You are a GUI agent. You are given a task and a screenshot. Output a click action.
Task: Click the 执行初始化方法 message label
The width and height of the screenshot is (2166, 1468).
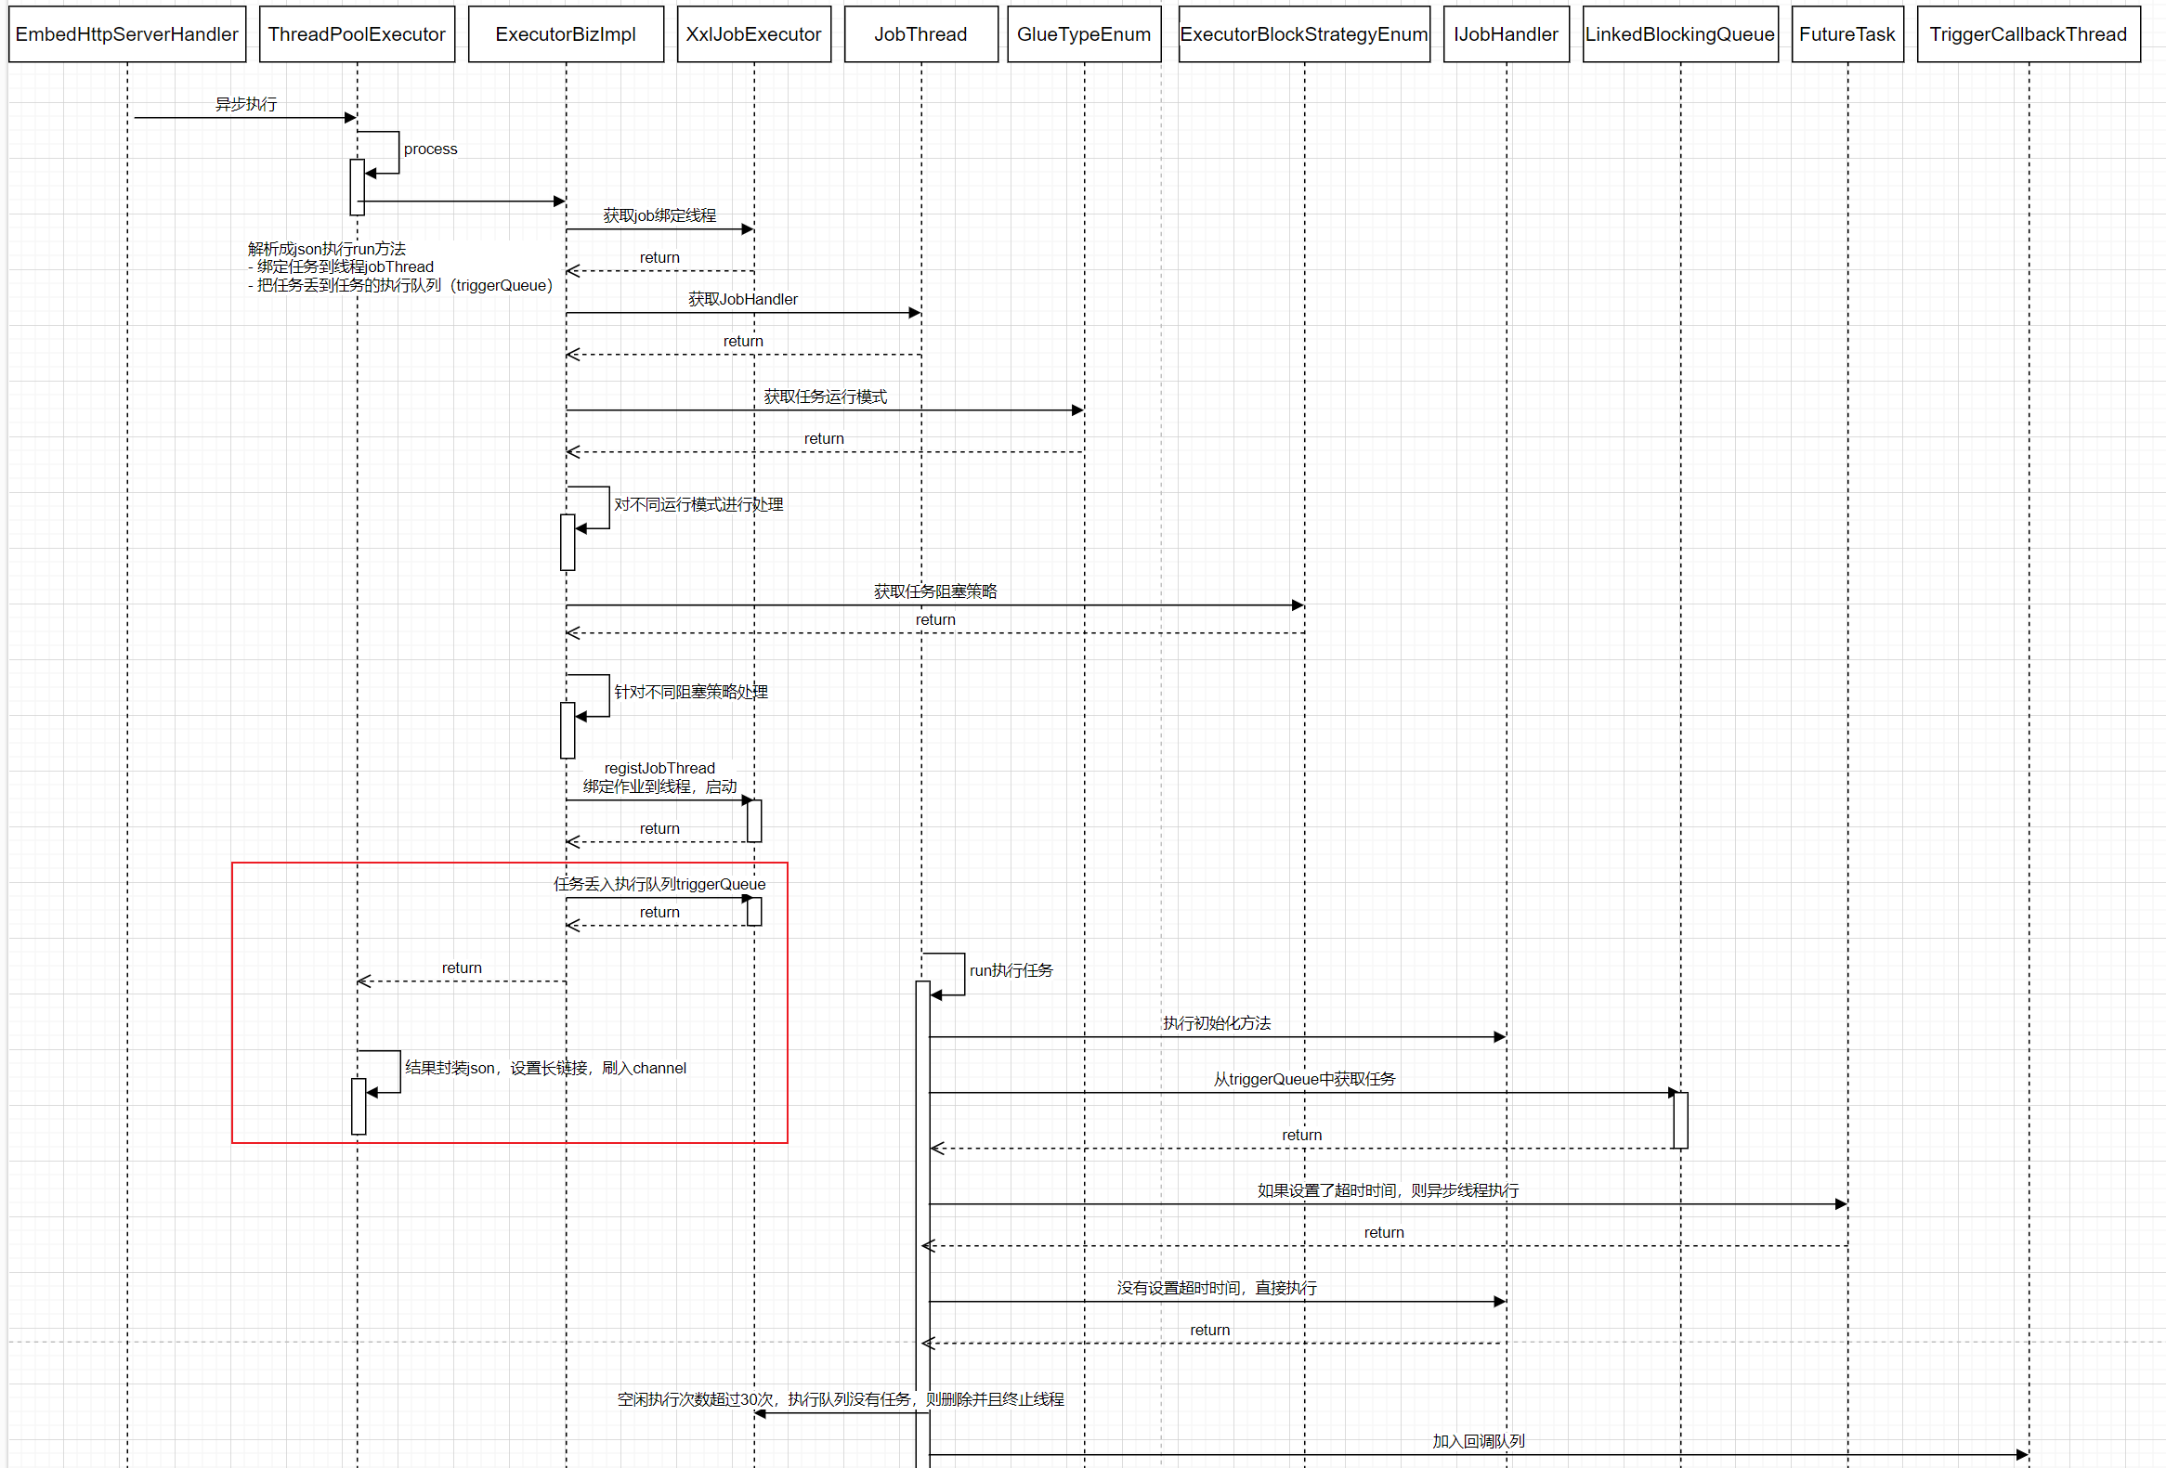1217,1022
